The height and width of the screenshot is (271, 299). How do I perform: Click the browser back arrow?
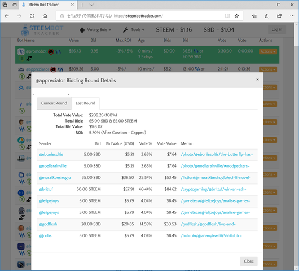[7, 16]
